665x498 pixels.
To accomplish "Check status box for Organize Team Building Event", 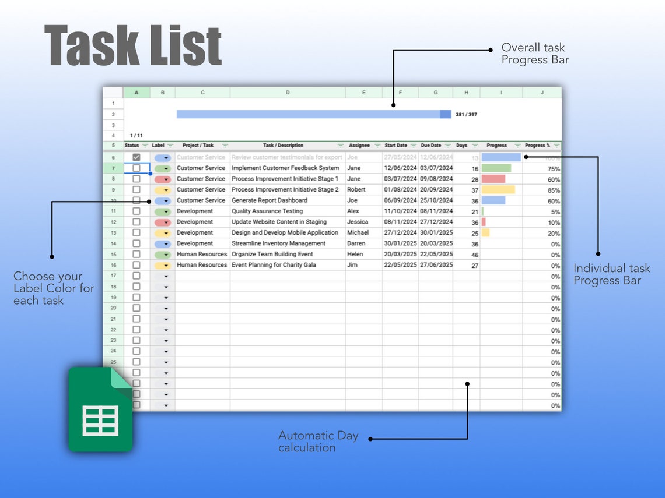I will tap(136, 254).
